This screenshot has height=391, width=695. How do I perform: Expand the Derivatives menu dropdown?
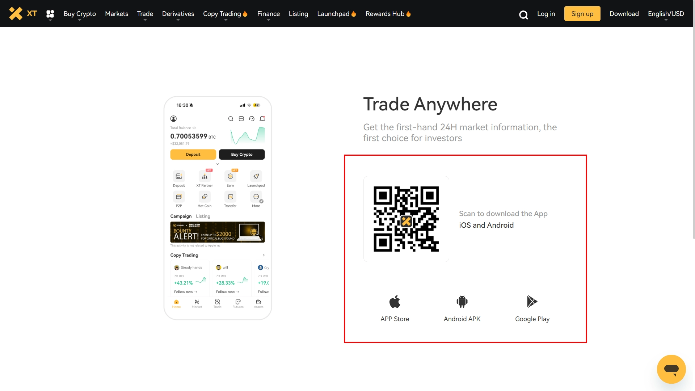(178, 13)
